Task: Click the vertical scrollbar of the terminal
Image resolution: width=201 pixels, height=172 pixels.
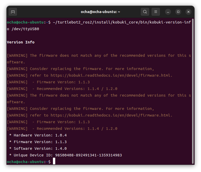Action: [193, 89]
